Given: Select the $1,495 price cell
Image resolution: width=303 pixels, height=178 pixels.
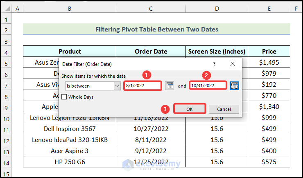Looking at the screenshot, I should 269,62.
